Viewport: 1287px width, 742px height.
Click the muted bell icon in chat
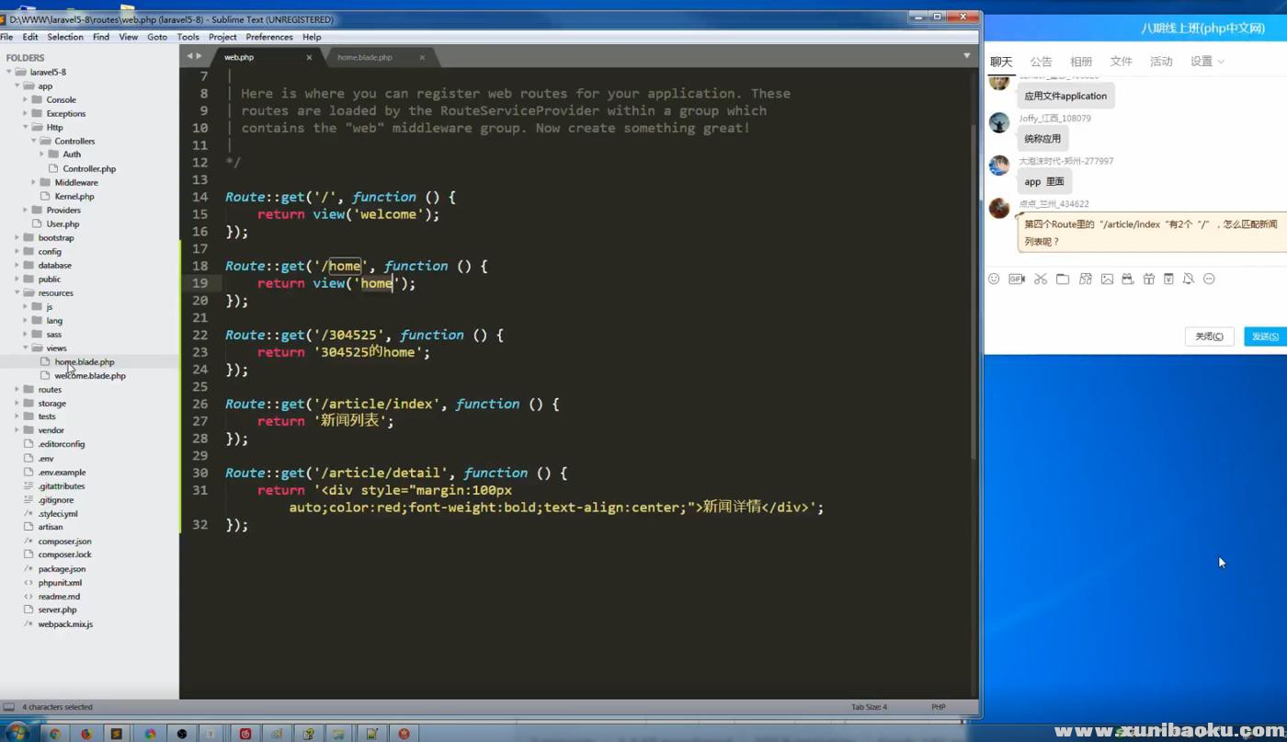[x=1189, y=279]
